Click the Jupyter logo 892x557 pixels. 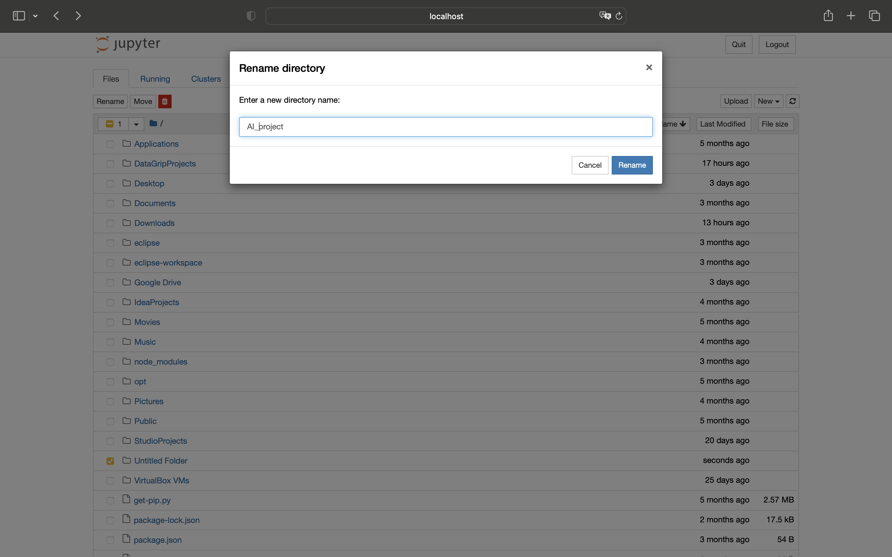128,44
